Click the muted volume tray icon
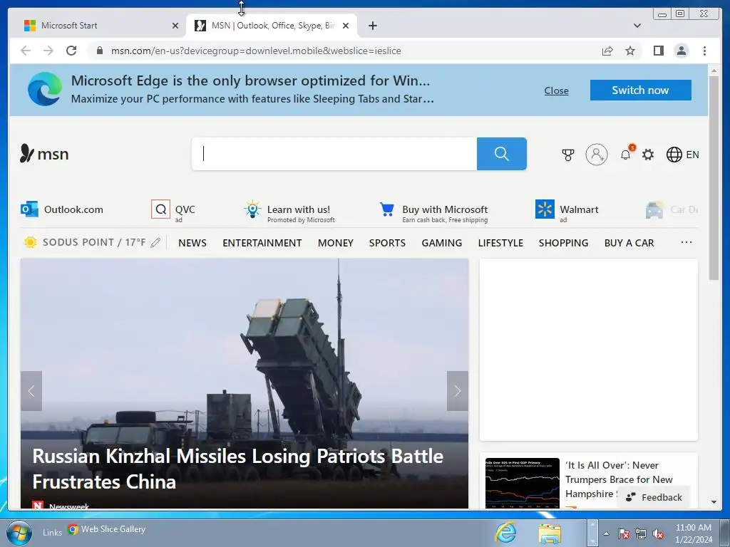This screenshot has height=547, width=730. [x=658, y=534]
